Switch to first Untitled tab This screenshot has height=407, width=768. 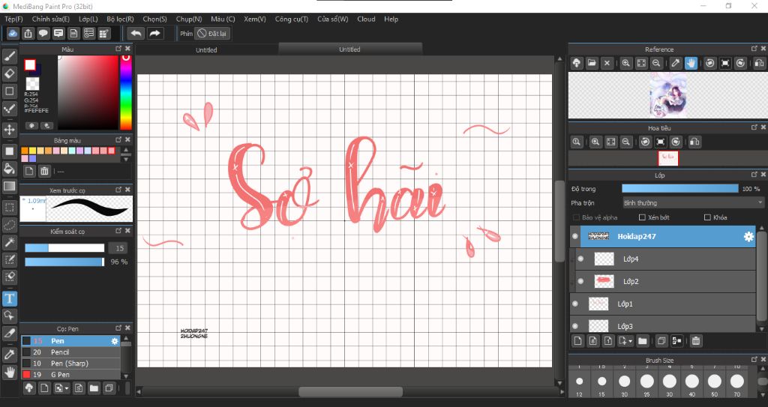click(x=206, y=50)
